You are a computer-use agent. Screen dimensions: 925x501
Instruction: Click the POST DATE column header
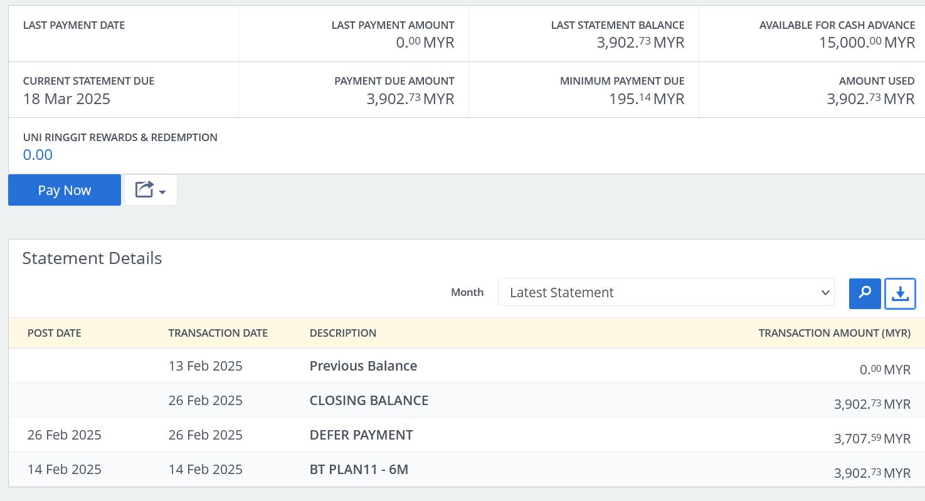[55, 333]
